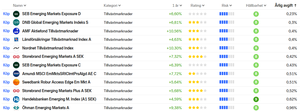Open the Öhman Emerging Markets A fund
The width and height of the screenshot is (300, 111).
pyautogui.click(x=46, y=108)
